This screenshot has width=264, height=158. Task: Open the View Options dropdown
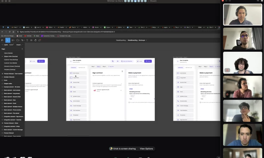click(146, 149)
